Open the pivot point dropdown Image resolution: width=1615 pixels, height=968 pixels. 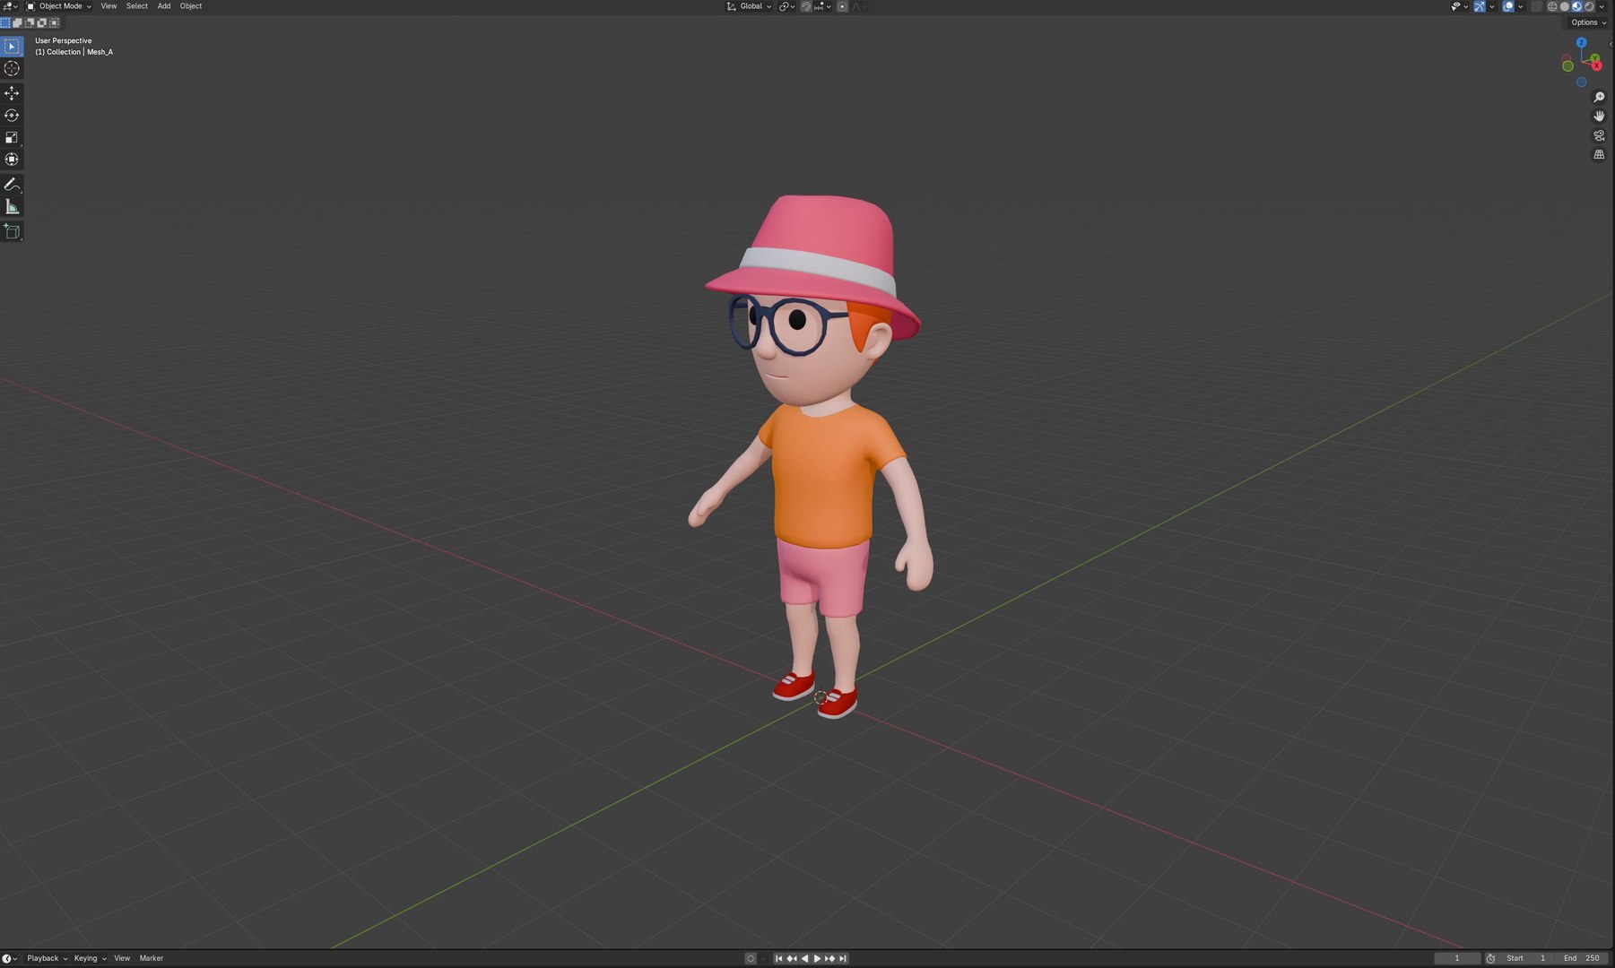pyautogui.click(x=786, y=6)
